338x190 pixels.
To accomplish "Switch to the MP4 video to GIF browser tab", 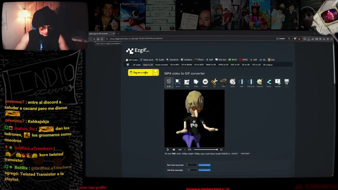I will (x=102, y=34).
